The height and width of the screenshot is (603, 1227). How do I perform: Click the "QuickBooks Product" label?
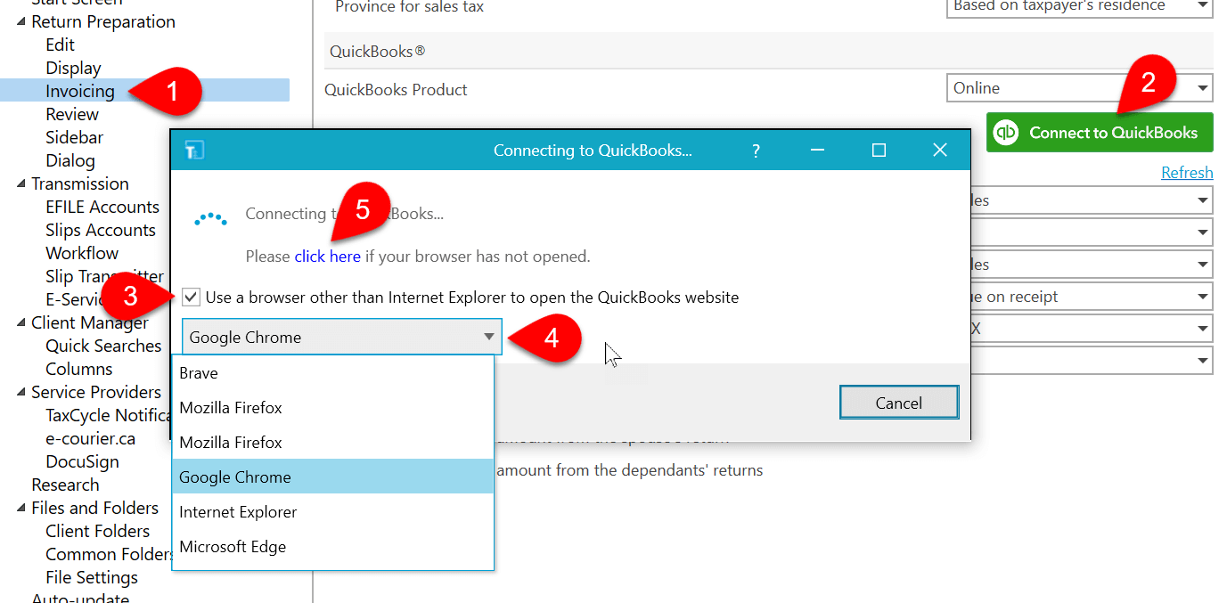pyautogui.click(x=396, y=90)
